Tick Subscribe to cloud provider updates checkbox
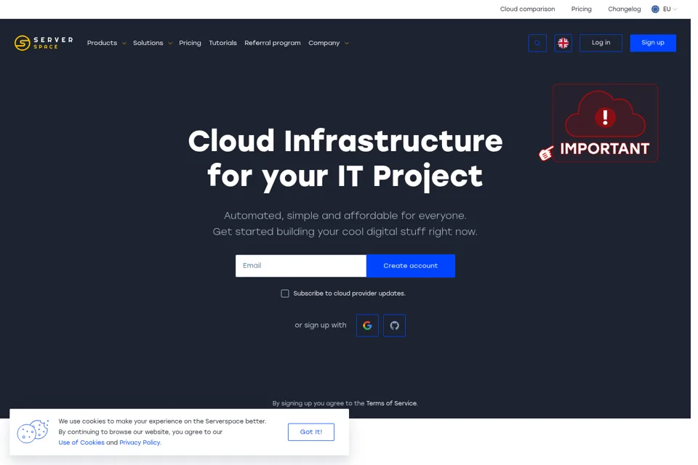Viewport: 698px width, 465px height. pos(285,294)
